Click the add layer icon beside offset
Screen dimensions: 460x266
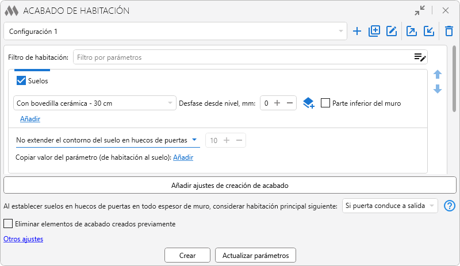click(308, 103)
